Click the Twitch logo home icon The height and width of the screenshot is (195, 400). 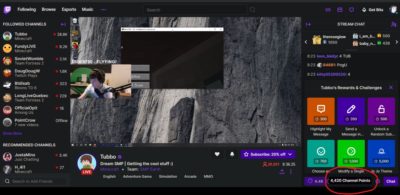(7, 10)
